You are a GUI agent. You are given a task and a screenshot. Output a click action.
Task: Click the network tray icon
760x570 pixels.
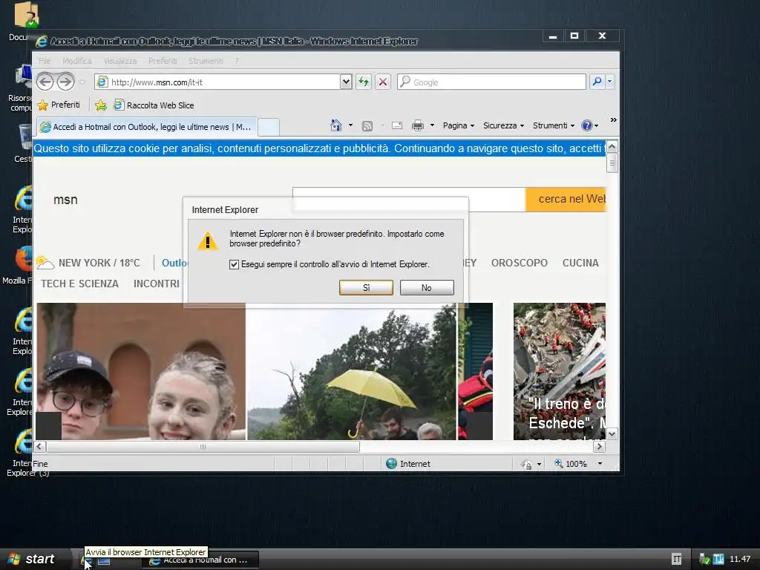(705, 560)
